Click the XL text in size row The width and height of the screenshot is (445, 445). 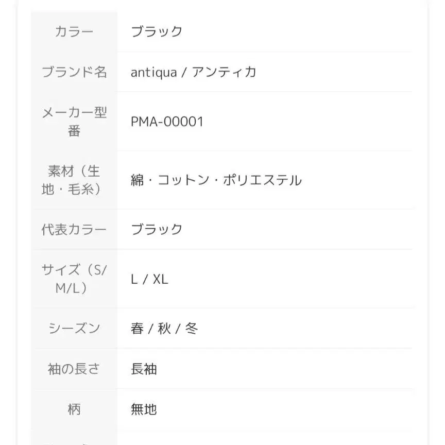pyautogui.click(x=161, y=279)
